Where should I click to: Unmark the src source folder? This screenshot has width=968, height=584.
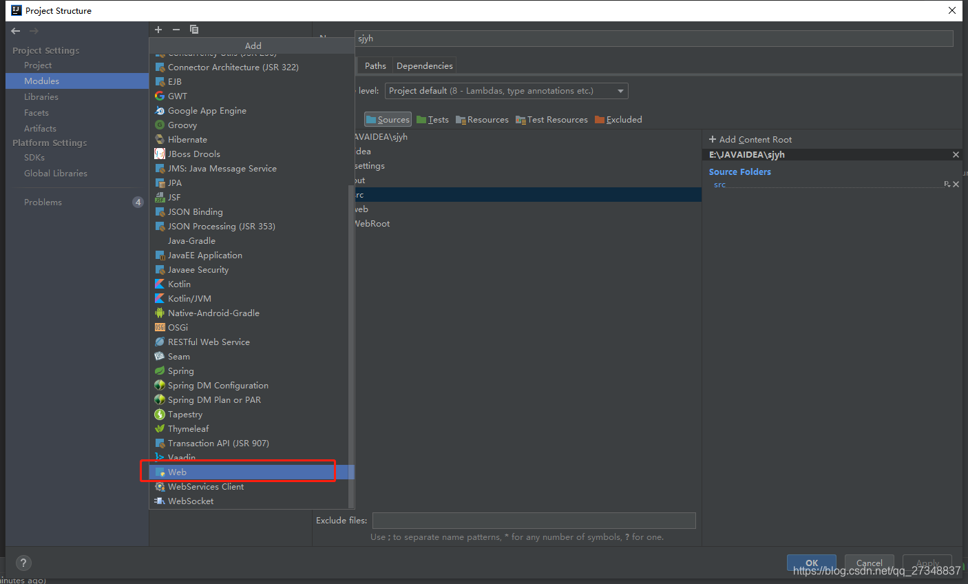pyautogui.click(x=956, y=185)
